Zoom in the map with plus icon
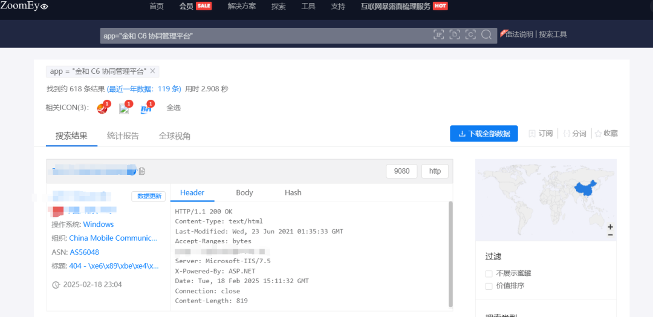Viewport: 653px width, 317px height. (x=610, y=227)
